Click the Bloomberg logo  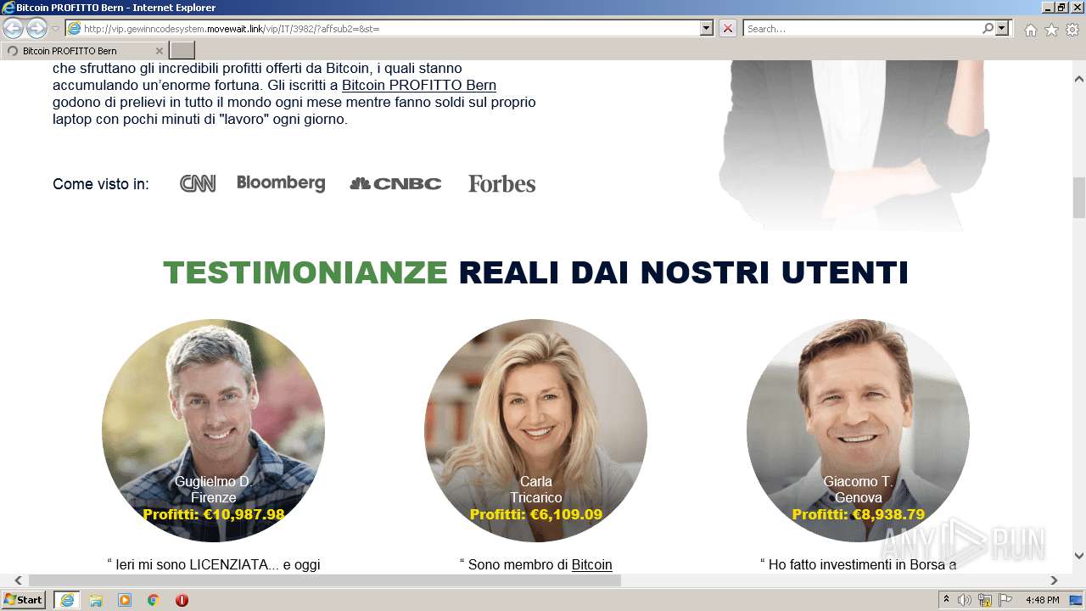281,183
